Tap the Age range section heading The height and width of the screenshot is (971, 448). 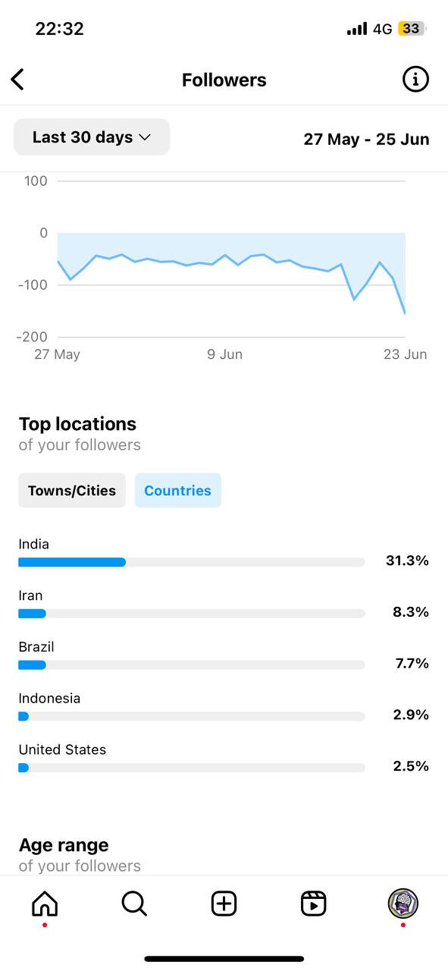pyautogui.click(x=64, y=845)
